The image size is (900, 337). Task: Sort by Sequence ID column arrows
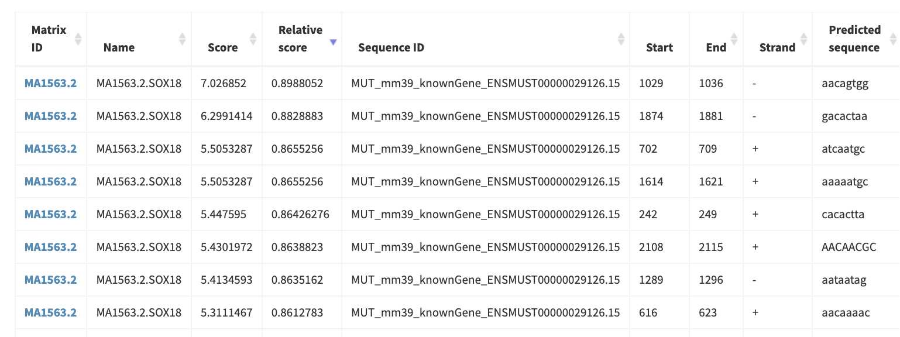coord(621,39)
